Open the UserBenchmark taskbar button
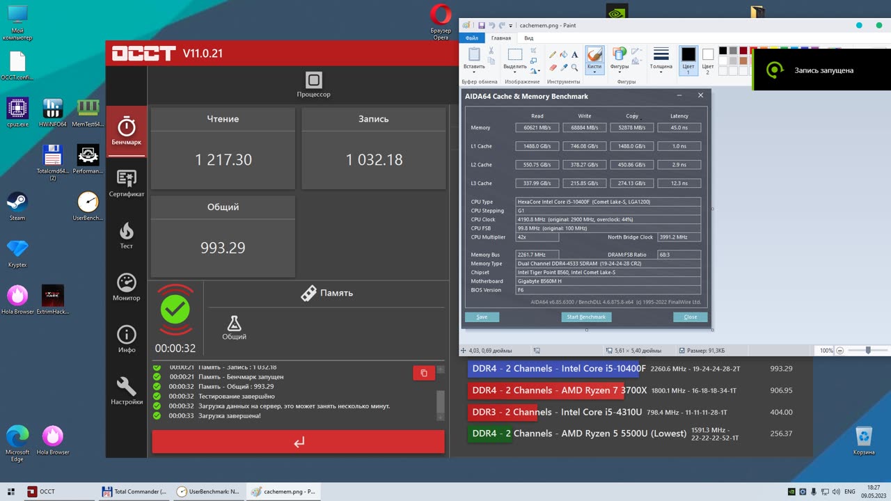Screen dimensions: 891x501 pos(209,491)
